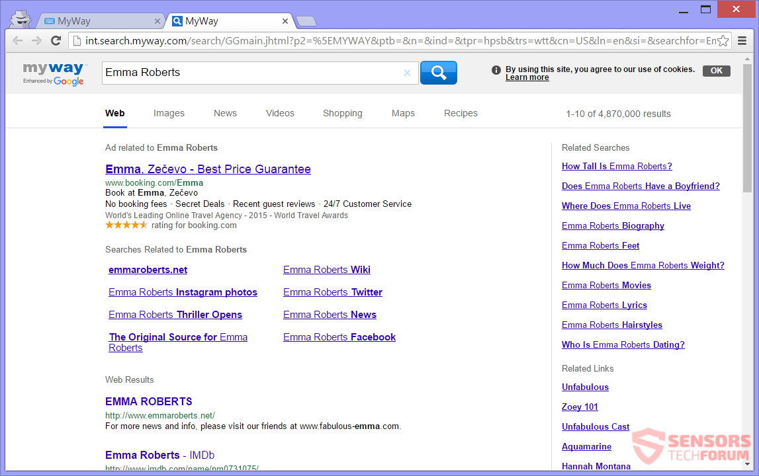The width and height of the screenshot is (759, 476).
Task: Select the Maps search tab
Action: [x=403, y=113]
